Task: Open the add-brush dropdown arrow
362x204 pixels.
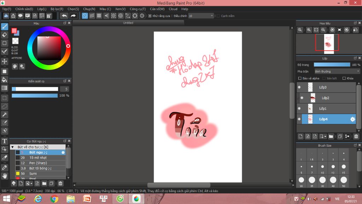Action: (31, 183)
